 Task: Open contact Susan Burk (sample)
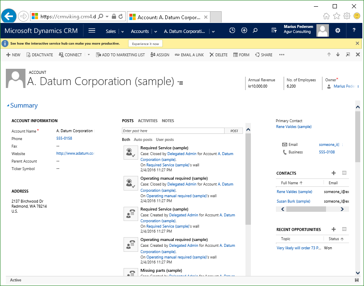[x=293, y=201]
